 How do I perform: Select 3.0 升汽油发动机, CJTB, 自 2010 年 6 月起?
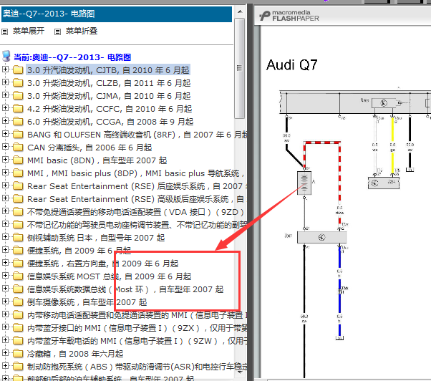coord(108,70)
